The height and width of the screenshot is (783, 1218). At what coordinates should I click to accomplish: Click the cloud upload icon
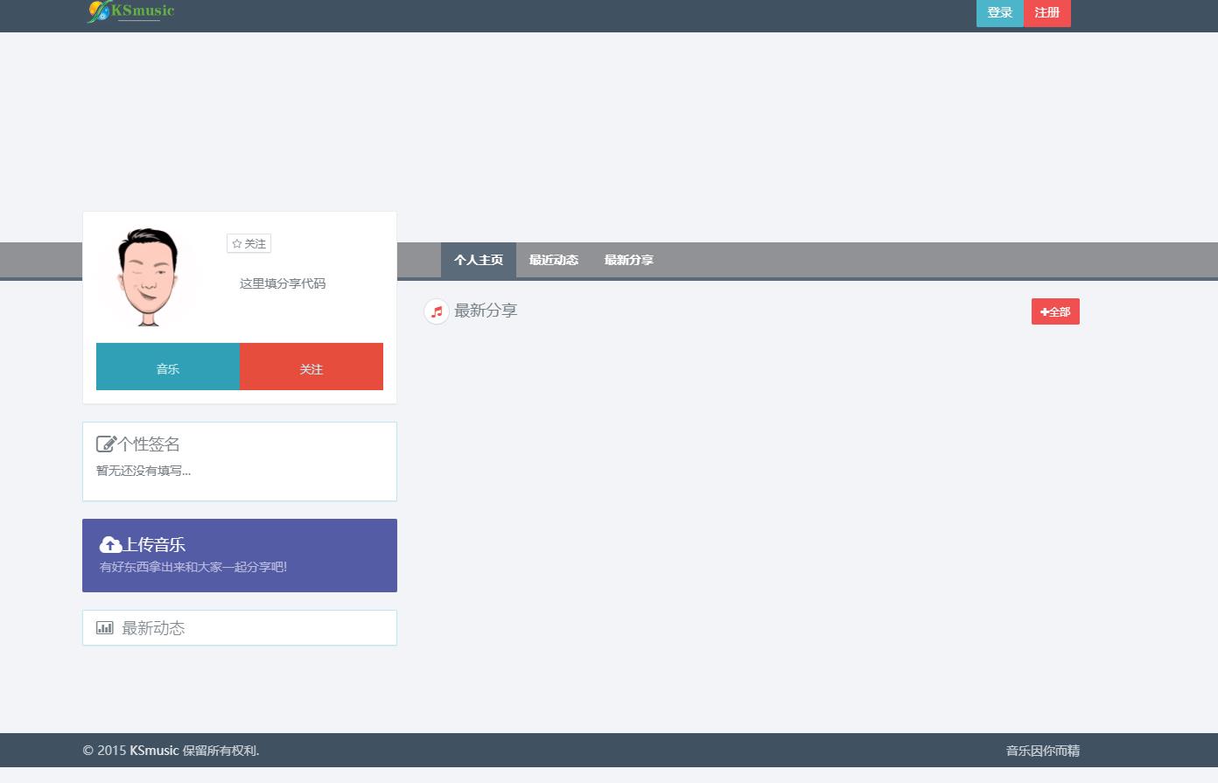[x=110, y=545]
